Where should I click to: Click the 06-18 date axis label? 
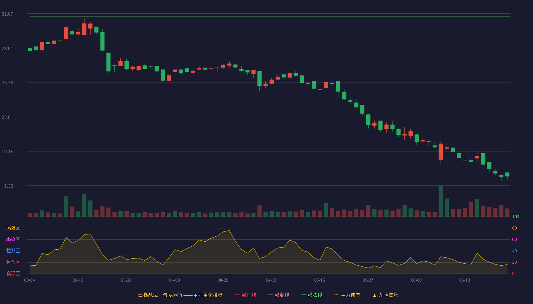[464, 280]
